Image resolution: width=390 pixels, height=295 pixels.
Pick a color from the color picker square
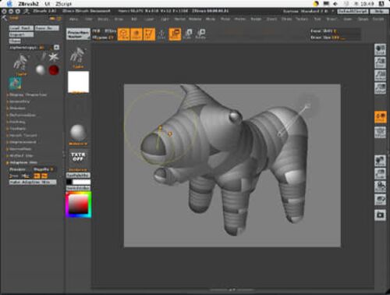pyautogui.click(x=78, y=204)
